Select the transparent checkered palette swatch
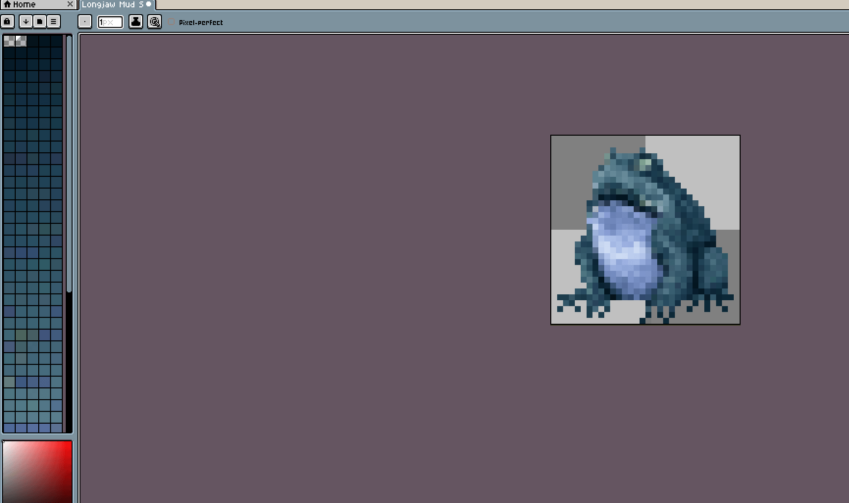This screenshot has height=503, width=849. [9, 41]
